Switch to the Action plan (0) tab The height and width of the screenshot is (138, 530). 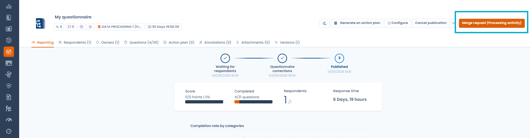point(179,43)
